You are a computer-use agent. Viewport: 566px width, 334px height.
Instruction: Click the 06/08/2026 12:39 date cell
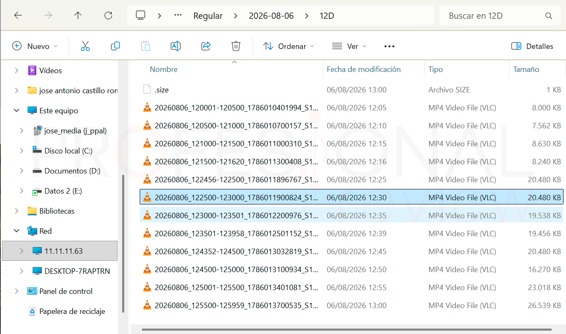[x=356, y=233]
